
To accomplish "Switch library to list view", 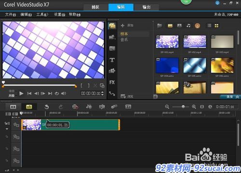I will pyautogui.click(x=209, y=25).
